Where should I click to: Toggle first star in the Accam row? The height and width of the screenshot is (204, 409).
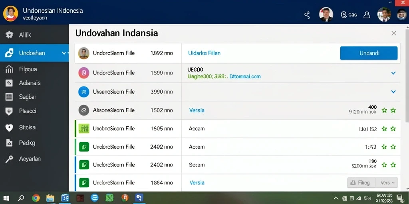tap(384, 129)
